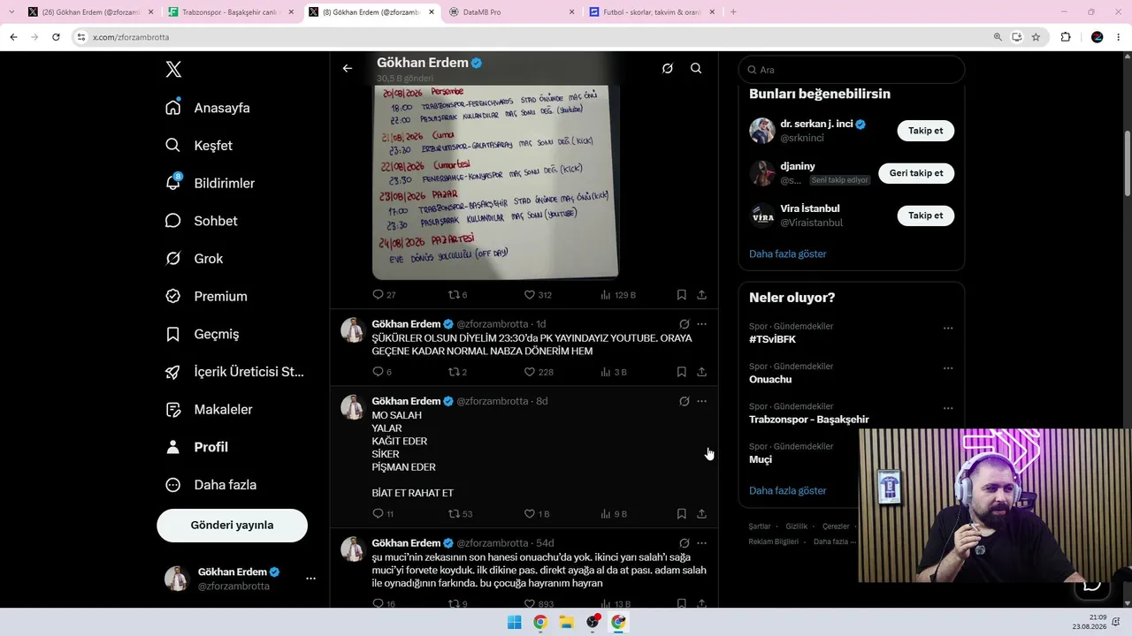
Task: Like the MO SALAH post
Action: click(x=537, y=514)
